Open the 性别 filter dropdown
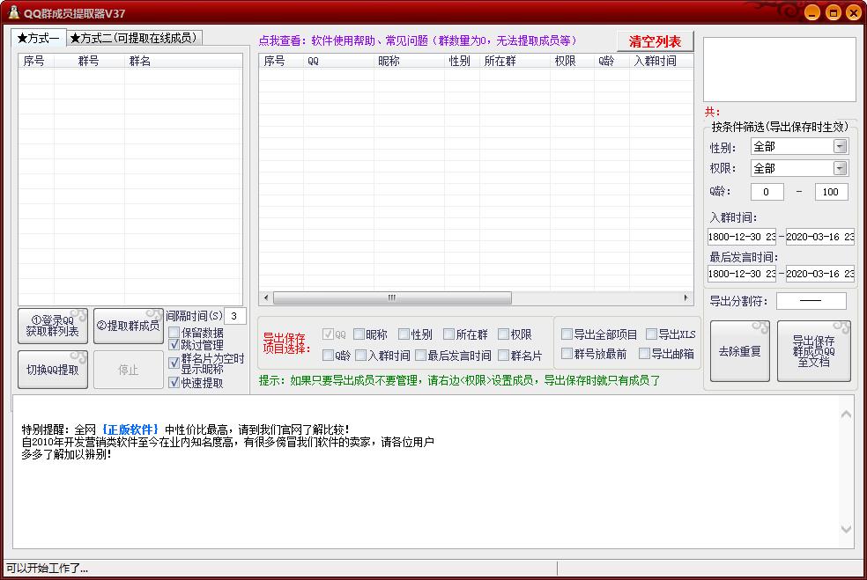The height and width of the screenshot is (580, 867). coord(840,146)
